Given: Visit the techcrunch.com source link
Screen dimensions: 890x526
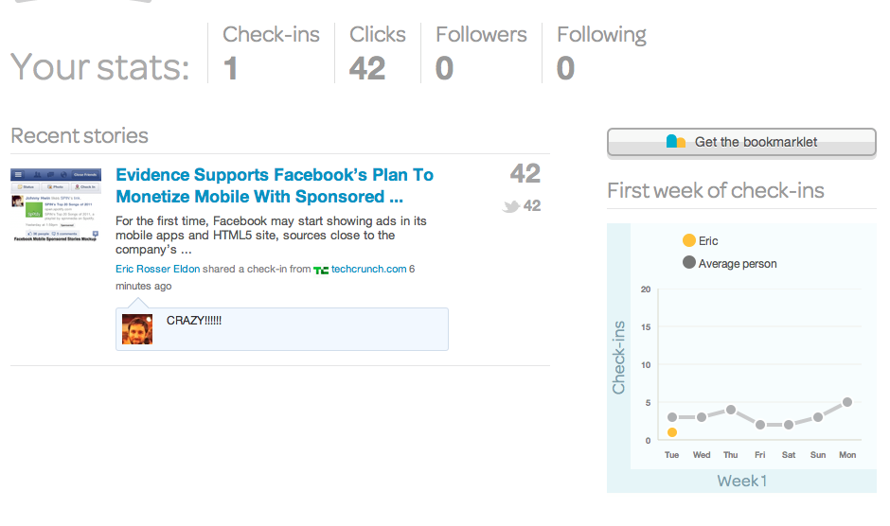Looking at the screenshot, I should click(x=368, y=270).
